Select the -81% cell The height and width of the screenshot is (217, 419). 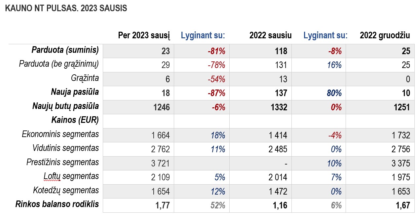tap(202, 51)
